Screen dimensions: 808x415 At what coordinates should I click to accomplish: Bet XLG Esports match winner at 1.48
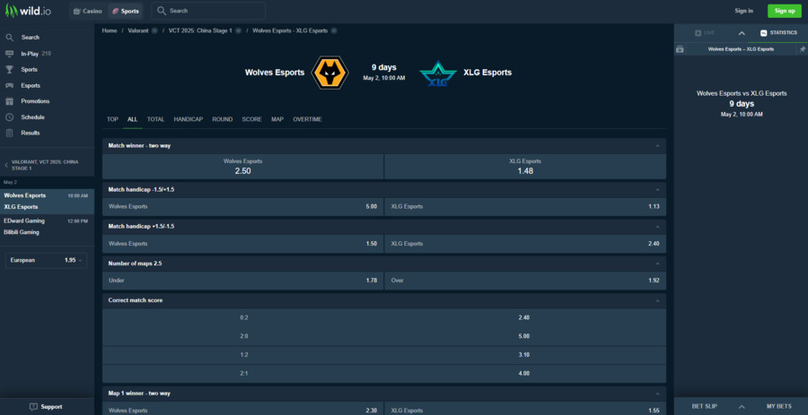coord(525,167)
